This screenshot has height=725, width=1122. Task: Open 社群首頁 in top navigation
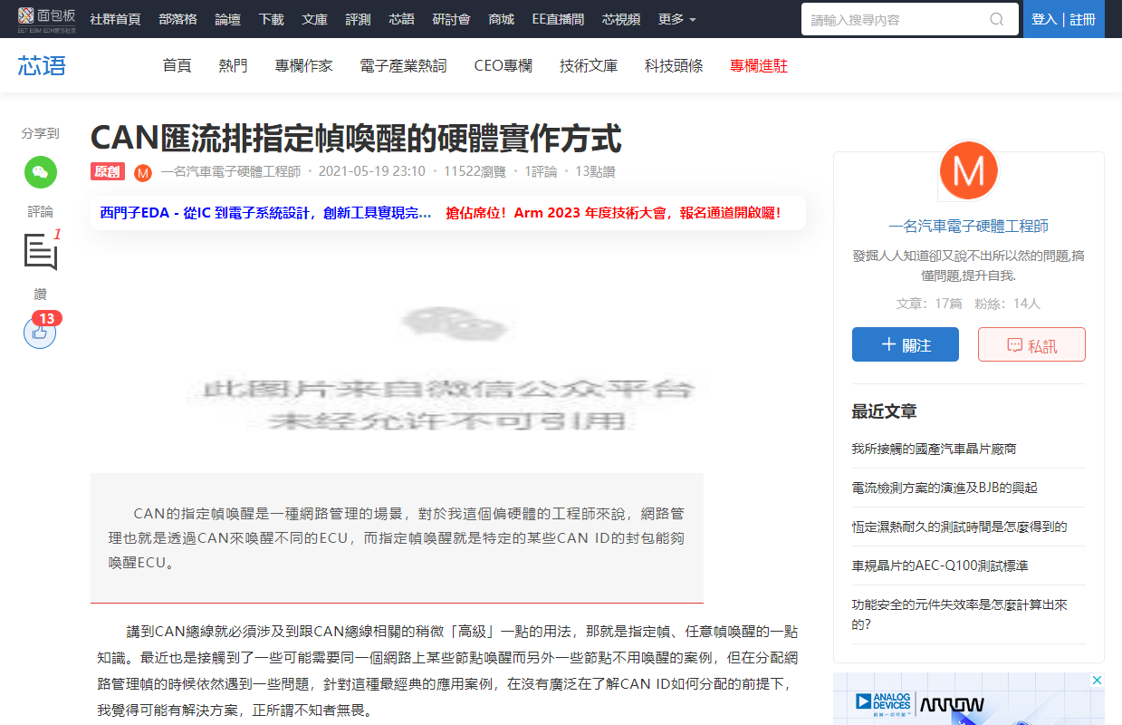tap(115, 19)
